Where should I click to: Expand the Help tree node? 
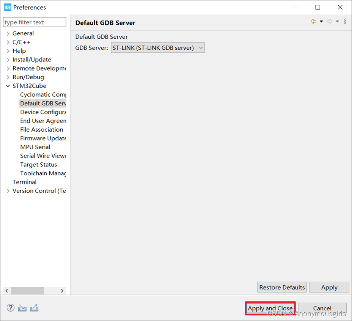[8, 51]
